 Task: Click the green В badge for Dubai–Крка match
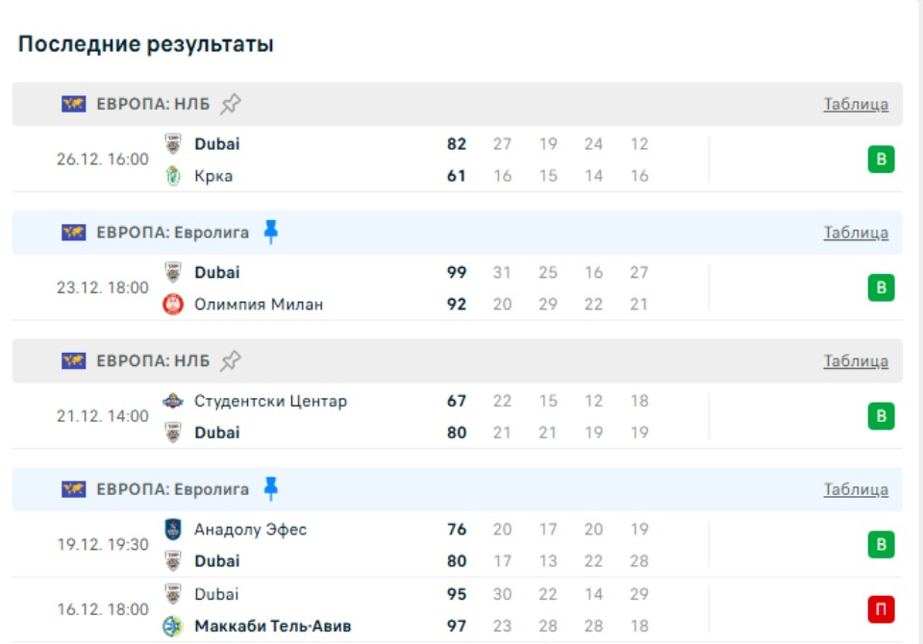click(881, 160)
